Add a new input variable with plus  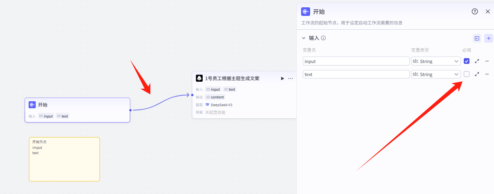(x=489, y=38)
